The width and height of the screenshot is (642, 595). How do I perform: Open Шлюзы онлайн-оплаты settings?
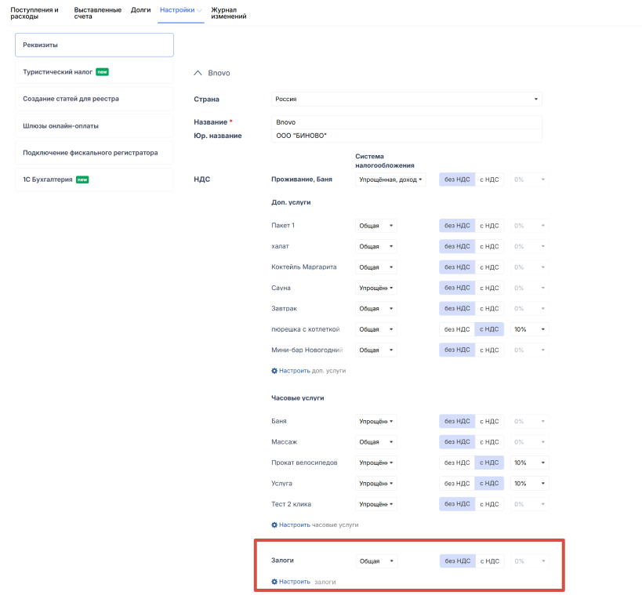[x=94, y=125]
